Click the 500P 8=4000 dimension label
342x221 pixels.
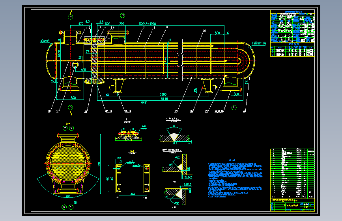(148, 24)
